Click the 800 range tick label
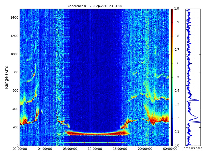The height and width of the screenshot is (155, 207). [16, 72]
